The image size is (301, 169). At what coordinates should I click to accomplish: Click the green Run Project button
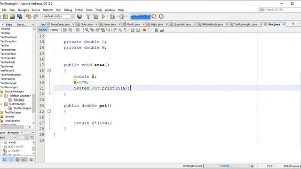[103, 16]
